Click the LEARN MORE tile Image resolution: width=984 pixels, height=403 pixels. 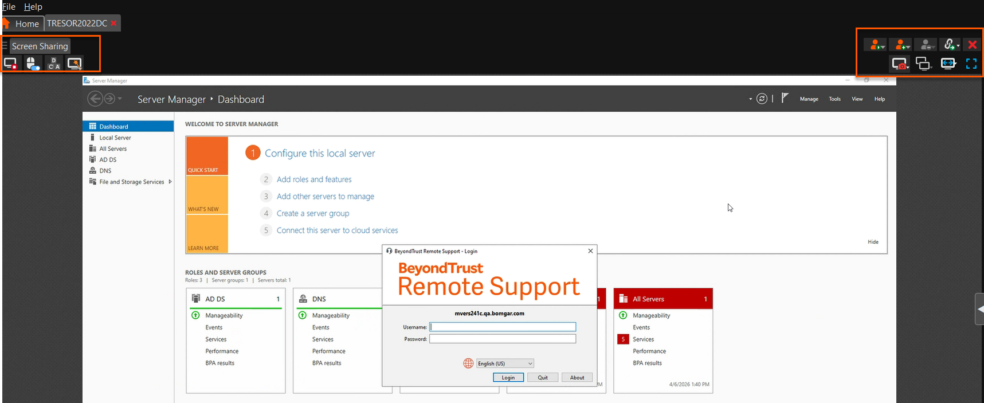click(x=207, y=234)
